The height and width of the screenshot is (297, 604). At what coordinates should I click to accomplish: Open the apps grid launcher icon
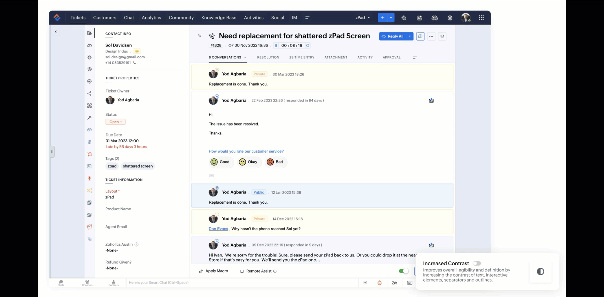[x=481, y=18]
